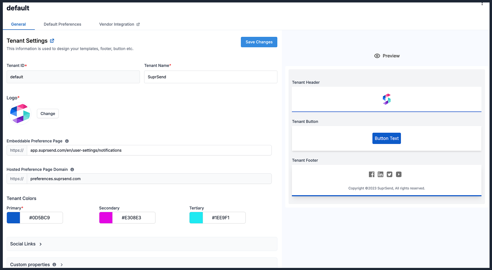Switch to the General tab

point(18,24)
